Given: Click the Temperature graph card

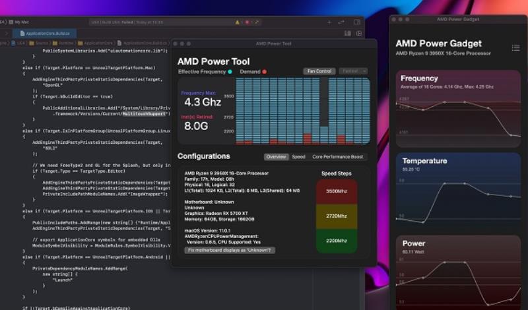Looking at the screenshot, I should tap(458, 191).
